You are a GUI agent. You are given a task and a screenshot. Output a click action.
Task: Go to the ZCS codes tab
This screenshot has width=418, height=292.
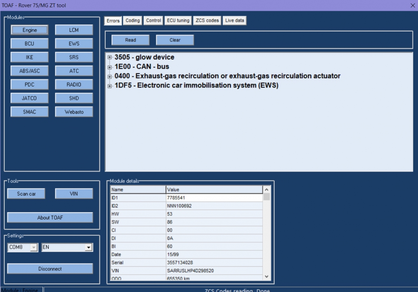(207, 20)
